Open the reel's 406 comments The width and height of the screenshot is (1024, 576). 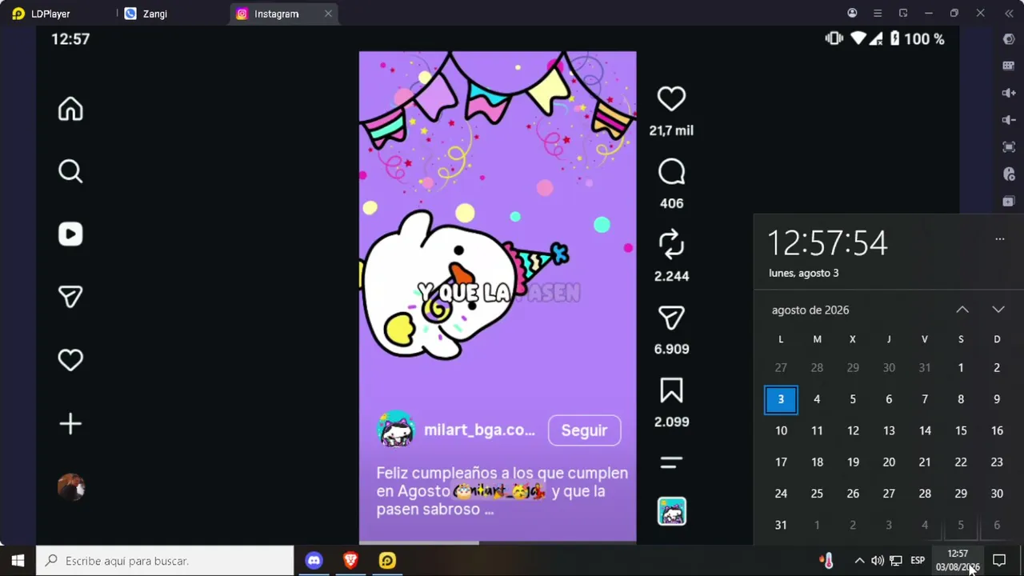point(671,172)
